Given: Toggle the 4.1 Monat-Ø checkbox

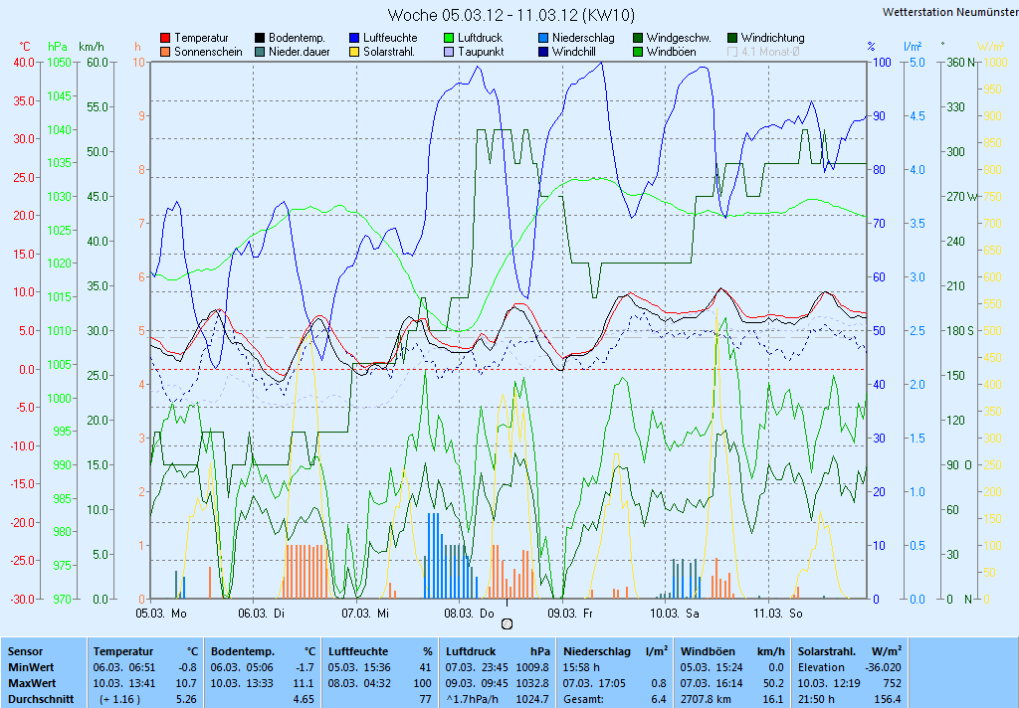Looking at the screenshot, I should (x=732, y=52).
